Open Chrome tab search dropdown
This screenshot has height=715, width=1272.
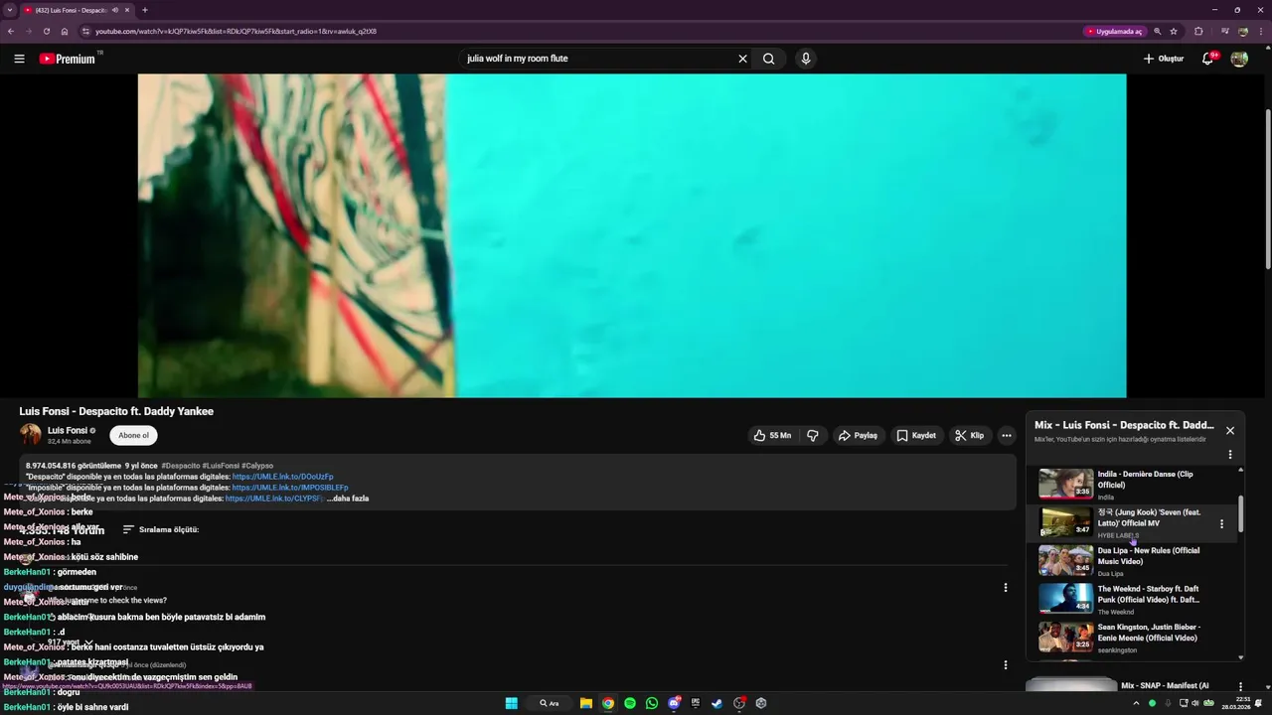pos(10,10)
